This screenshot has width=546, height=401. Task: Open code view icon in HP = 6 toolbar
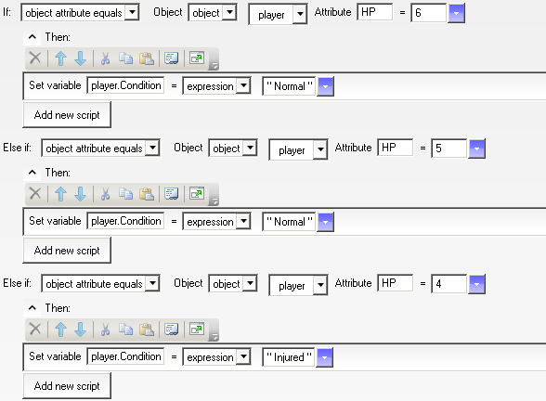(172, 58)
